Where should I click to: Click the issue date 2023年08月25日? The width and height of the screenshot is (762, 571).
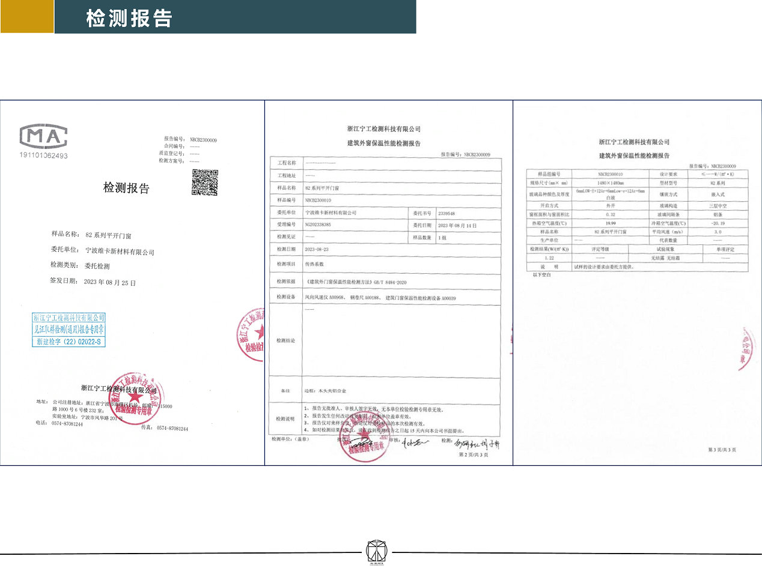click(x=110, y=282)
